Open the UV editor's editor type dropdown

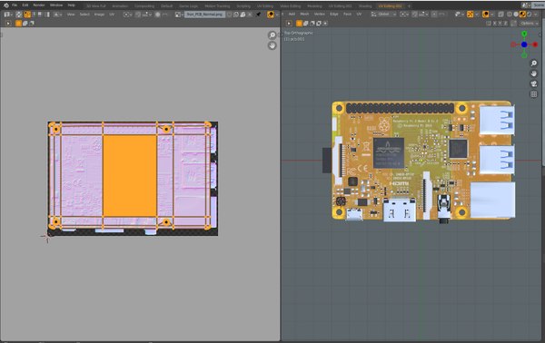(x=7, y=15)
